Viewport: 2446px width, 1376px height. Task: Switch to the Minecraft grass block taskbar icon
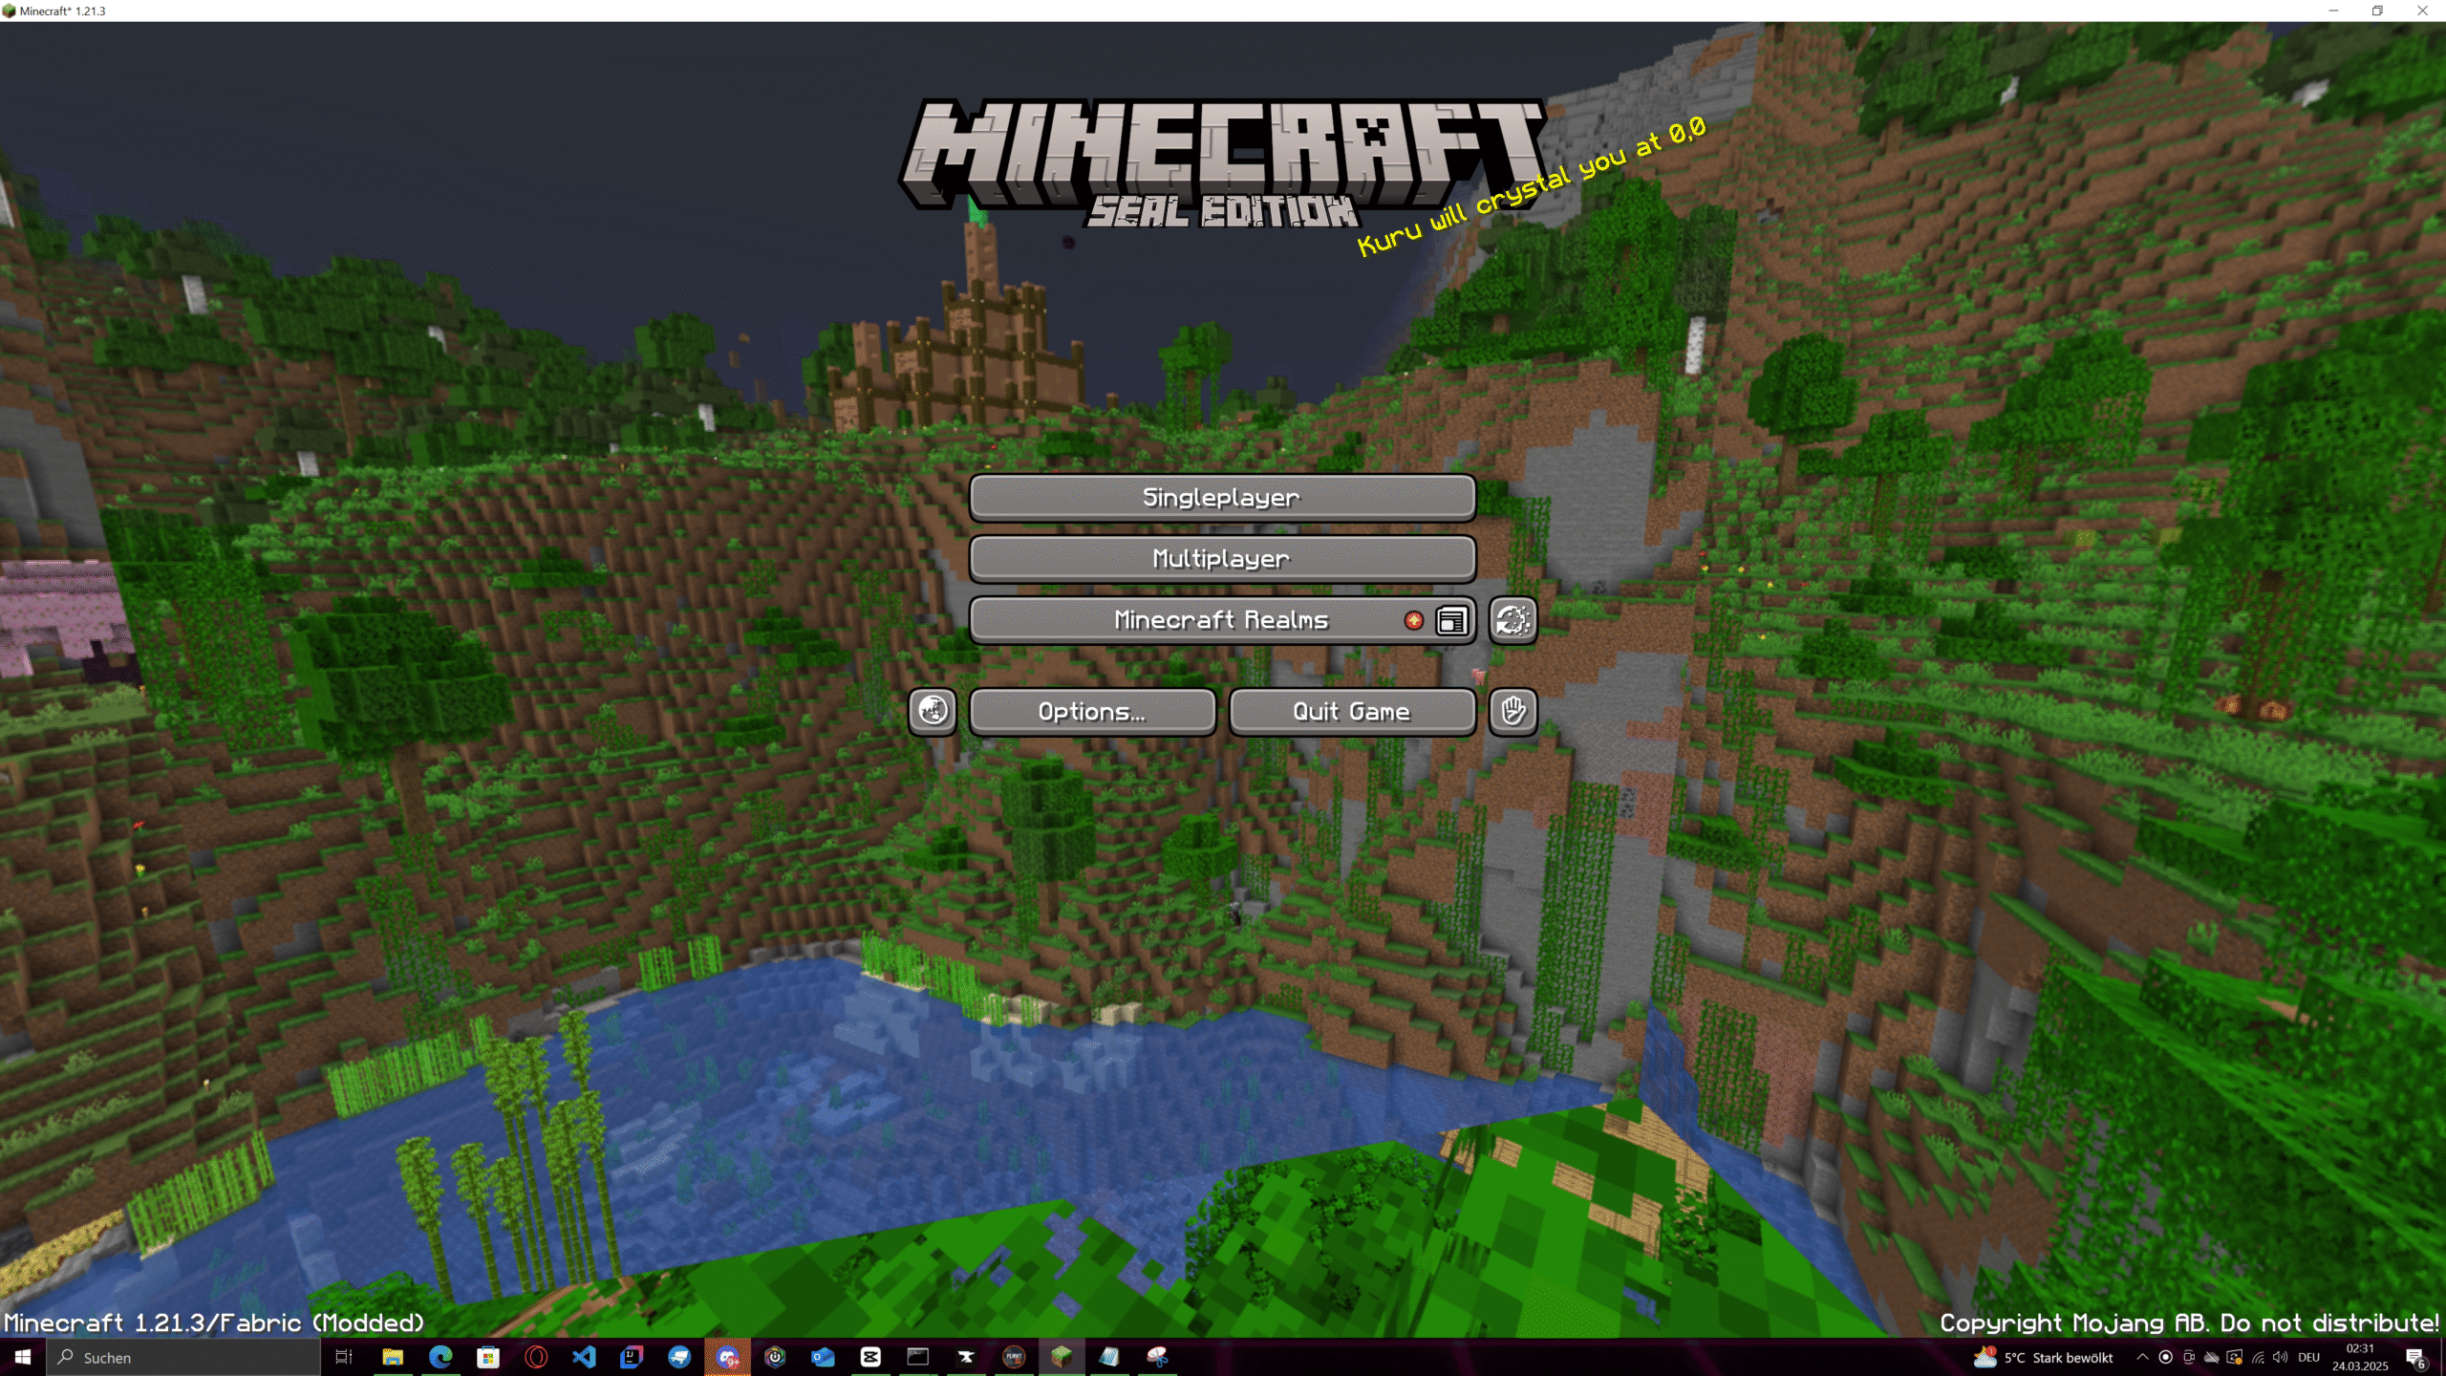[1062, 1357]
